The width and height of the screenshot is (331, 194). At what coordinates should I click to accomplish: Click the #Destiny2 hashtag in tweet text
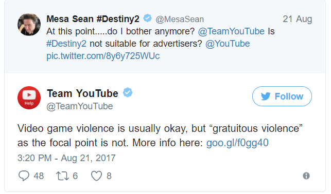66,44
